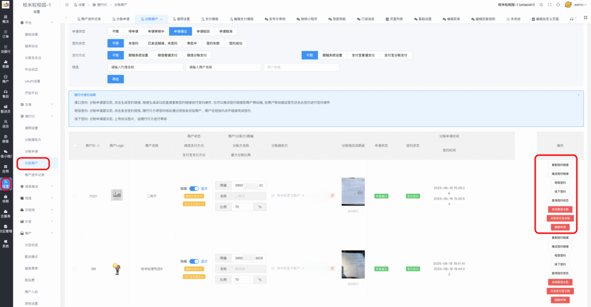
Task: Switch to the 支付模板 tab
Action: click(210, 19)
